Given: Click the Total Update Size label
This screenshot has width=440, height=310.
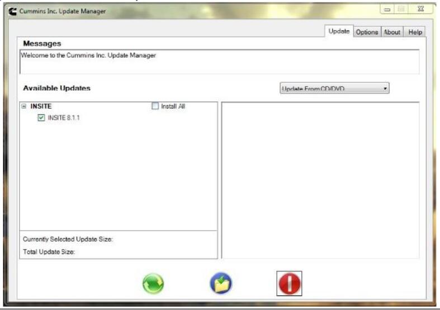Looking at the screenshot, I should coord(49,252).
